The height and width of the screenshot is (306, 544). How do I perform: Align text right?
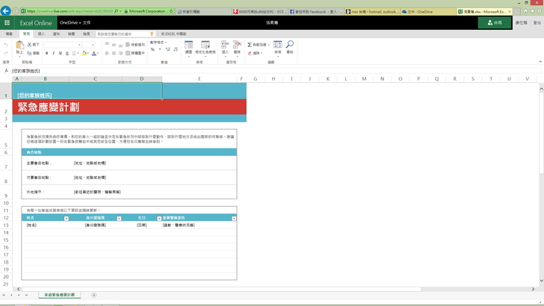point(120,54)
